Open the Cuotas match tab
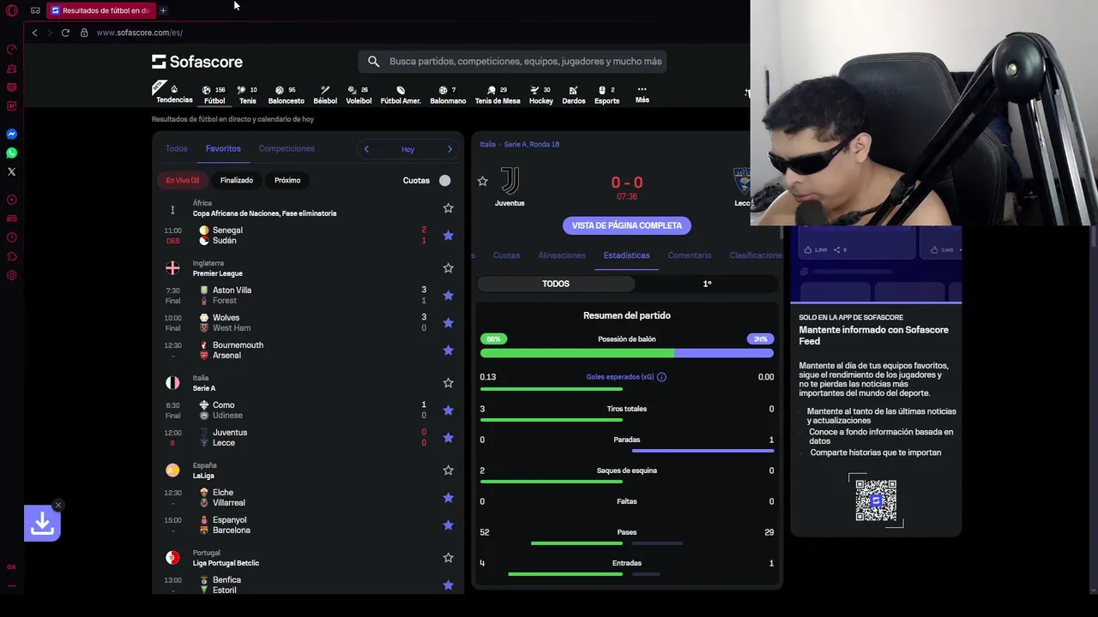This screenshot has width=1098, height=617. pos(506,255)
